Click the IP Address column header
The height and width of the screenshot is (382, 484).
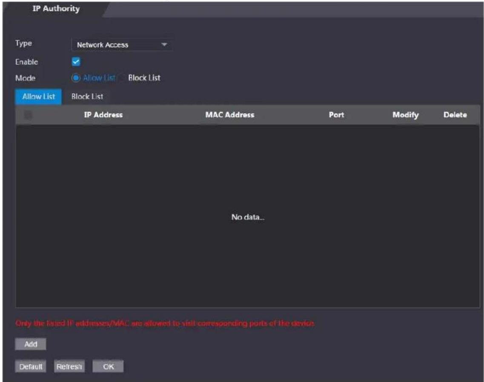pyautogui.click(x=103, y=115)
